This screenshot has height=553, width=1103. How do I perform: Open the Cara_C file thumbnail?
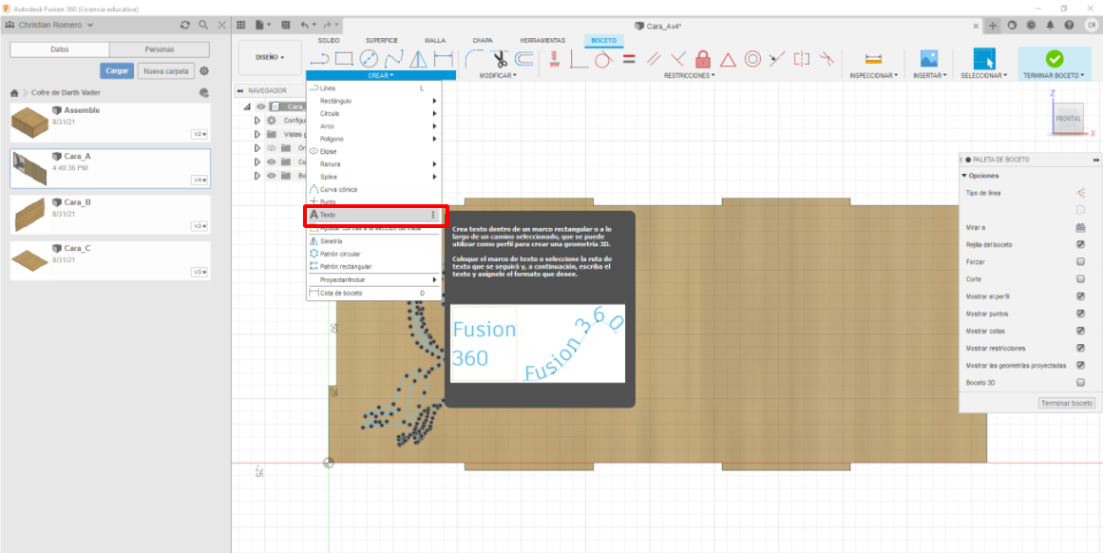coord(29,259)
